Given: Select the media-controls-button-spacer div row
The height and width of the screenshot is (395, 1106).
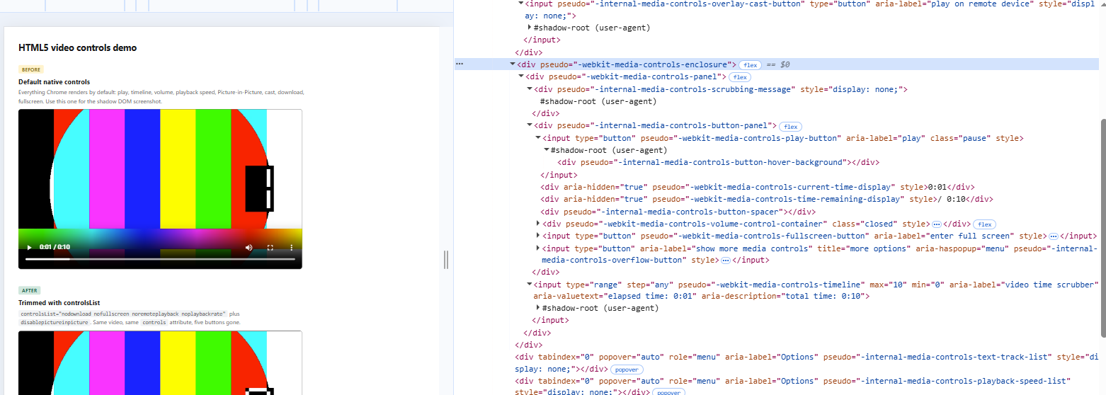Looking at the screenshot, I should 678,212.
